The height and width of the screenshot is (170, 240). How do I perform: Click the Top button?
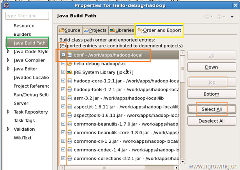coord(212,82)
